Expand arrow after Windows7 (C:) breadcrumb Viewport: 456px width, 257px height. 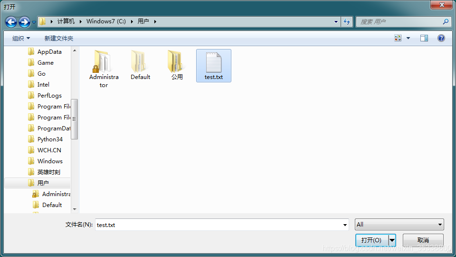132,21
